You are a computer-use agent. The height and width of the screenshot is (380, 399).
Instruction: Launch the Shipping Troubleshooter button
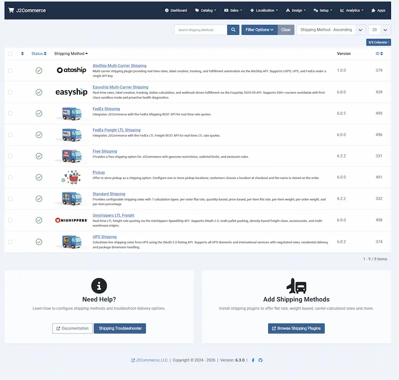coord(120,328)
